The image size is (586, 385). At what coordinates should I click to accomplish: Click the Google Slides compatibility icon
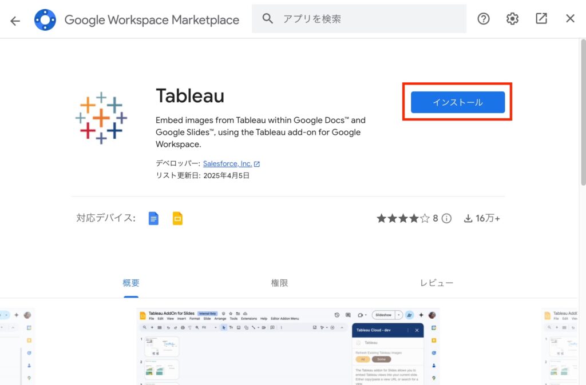[x=177, y=218]
